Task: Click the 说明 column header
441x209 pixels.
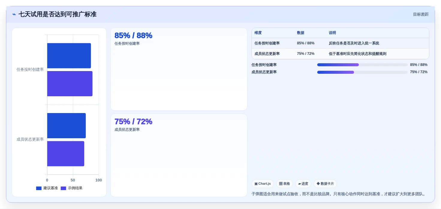Action: [x=332, y=33]
